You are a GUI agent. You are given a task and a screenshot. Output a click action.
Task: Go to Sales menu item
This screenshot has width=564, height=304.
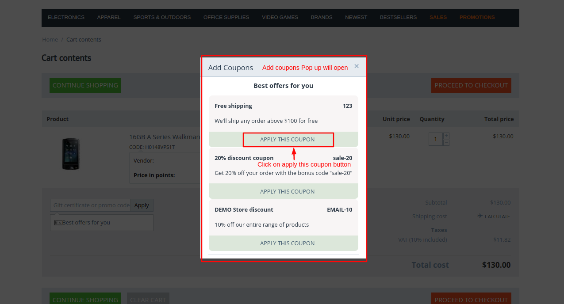(x=438, y=17)
